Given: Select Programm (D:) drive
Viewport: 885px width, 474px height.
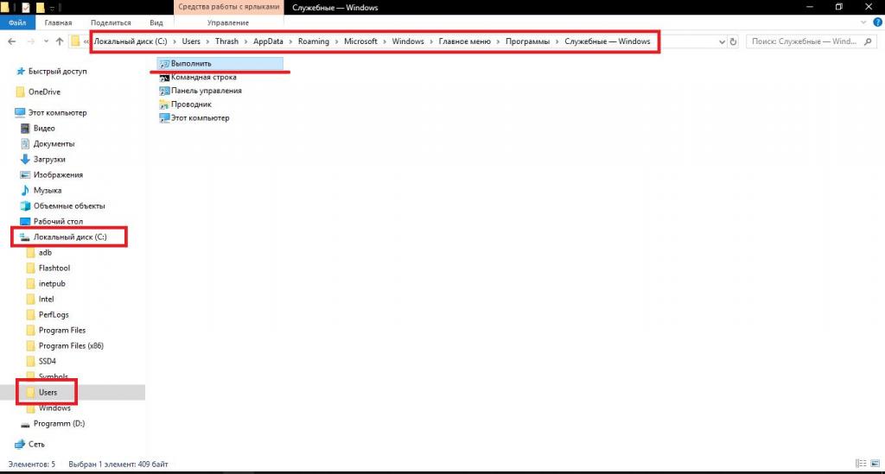Looking at the screenshot, I should pos(53,424).
